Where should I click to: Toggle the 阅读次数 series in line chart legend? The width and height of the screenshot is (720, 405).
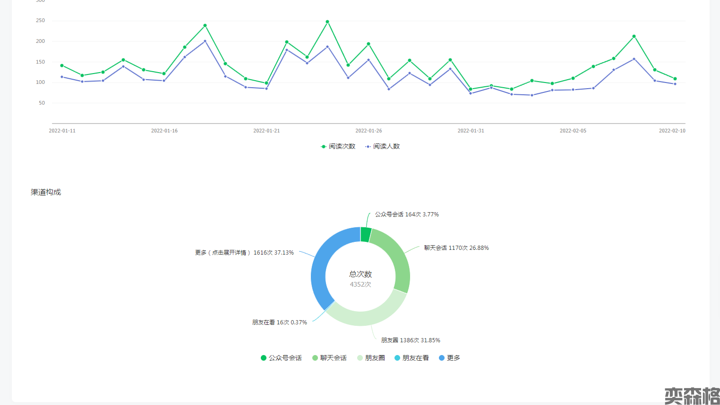(x=338, y=147)
